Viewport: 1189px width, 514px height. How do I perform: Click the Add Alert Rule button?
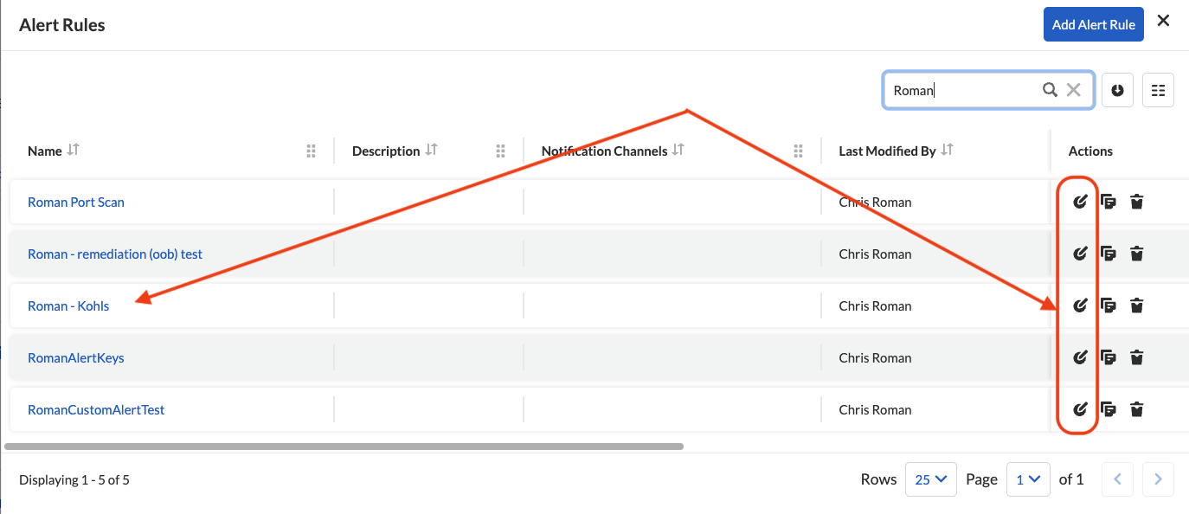tap(1093, 25)
